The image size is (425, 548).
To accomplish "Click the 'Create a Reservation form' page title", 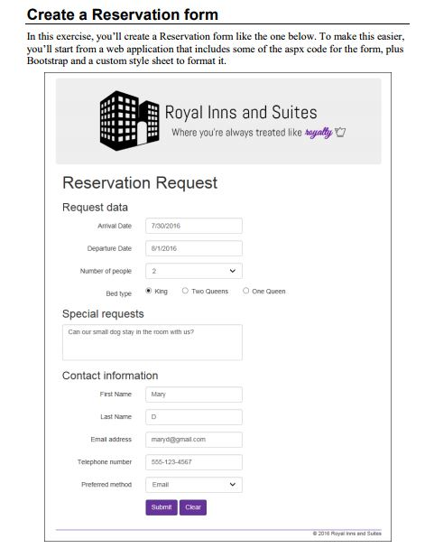I will [122, 14].
